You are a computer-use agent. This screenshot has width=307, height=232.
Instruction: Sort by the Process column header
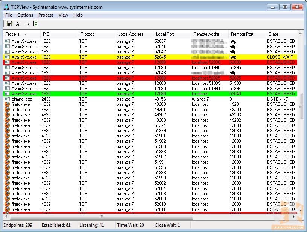(22, 34)
